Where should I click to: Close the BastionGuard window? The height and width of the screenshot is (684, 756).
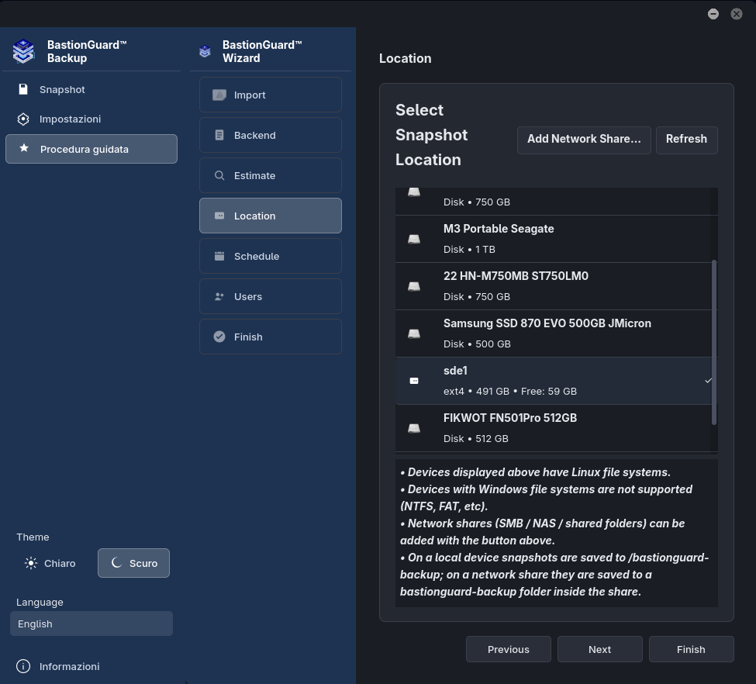tap(737, 14)
